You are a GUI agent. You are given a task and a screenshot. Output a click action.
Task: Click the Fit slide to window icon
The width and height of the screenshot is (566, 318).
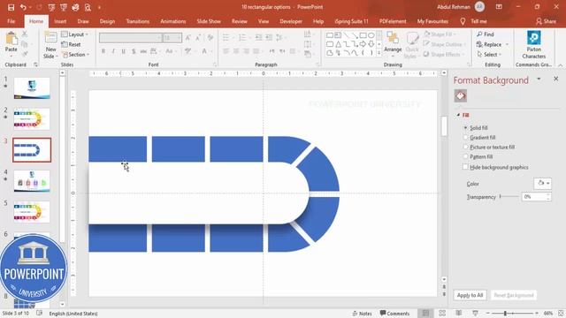tap(561, 314)
